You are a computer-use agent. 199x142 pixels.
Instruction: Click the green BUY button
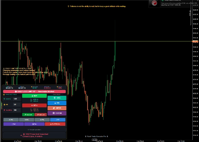(34, 96)
